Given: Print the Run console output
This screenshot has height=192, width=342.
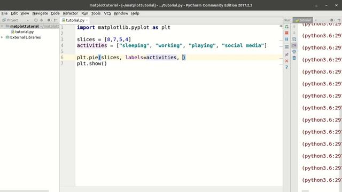Looking at the screenshot, I should [294, 52].
